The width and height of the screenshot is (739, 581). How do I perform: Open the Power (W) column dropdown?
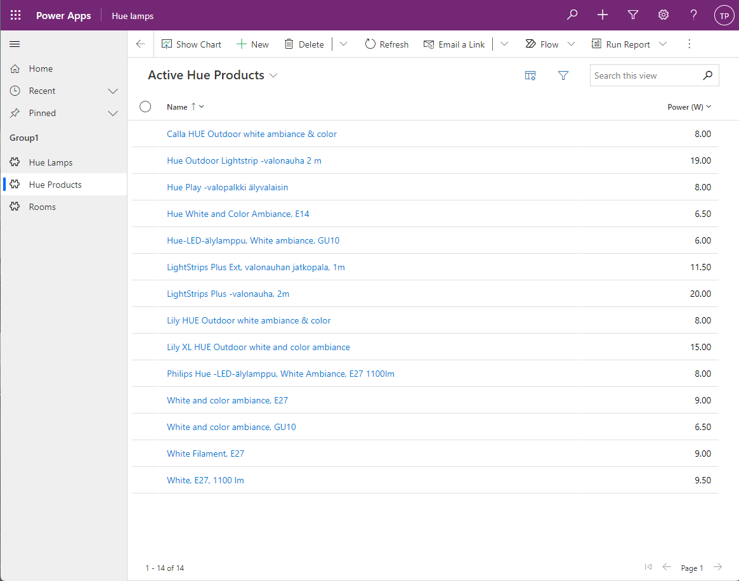tap(709, 107)
